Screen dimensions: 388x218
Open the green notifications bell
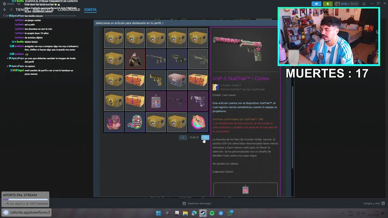328,4
